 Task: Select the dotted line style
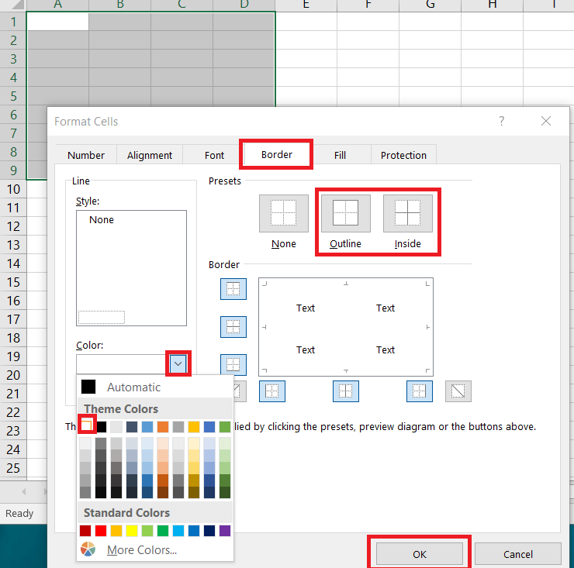[x=102, y=317]
